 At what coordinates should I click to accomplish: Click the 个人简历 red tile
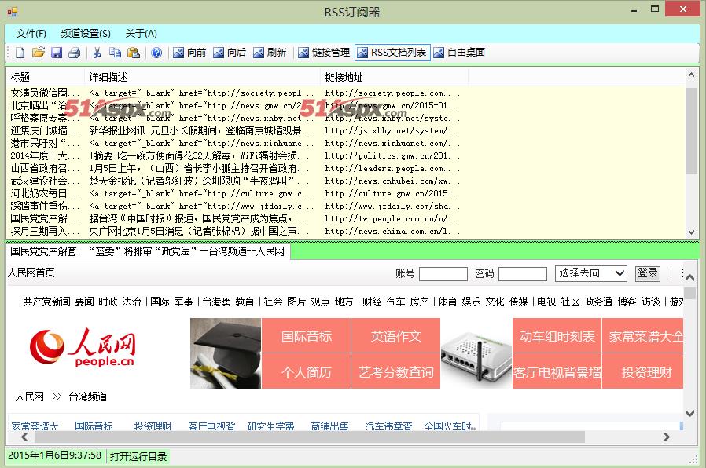tap(306, 371)
